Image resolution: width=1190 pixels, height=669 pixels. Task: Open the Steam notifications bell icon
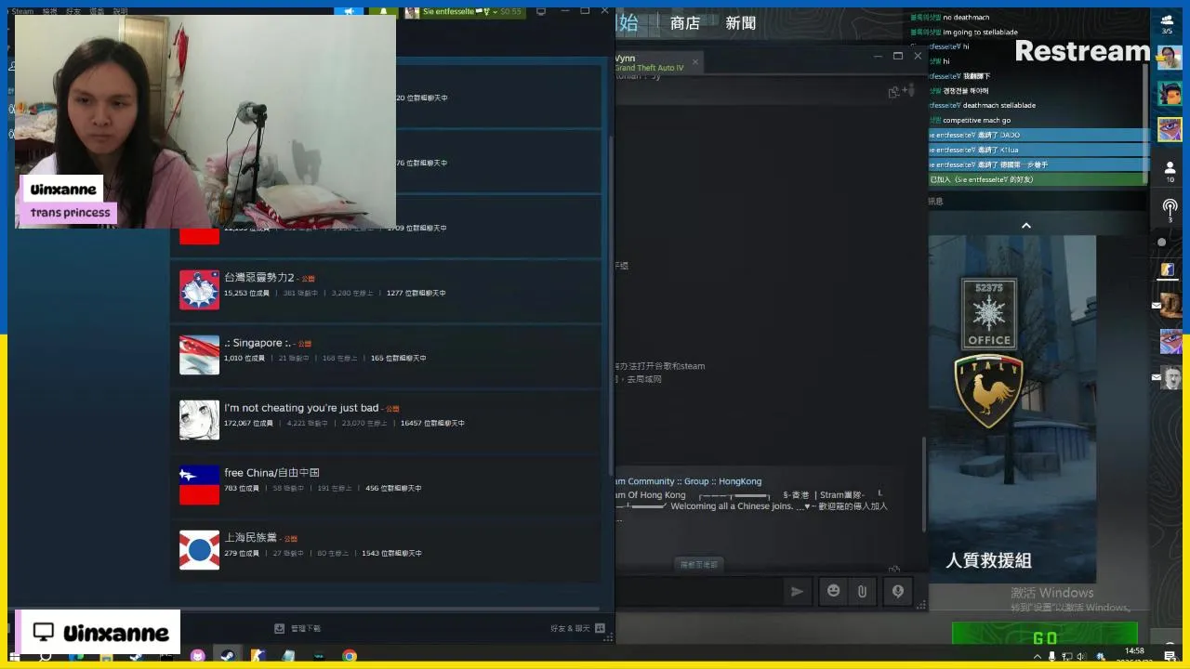[383, 11]
